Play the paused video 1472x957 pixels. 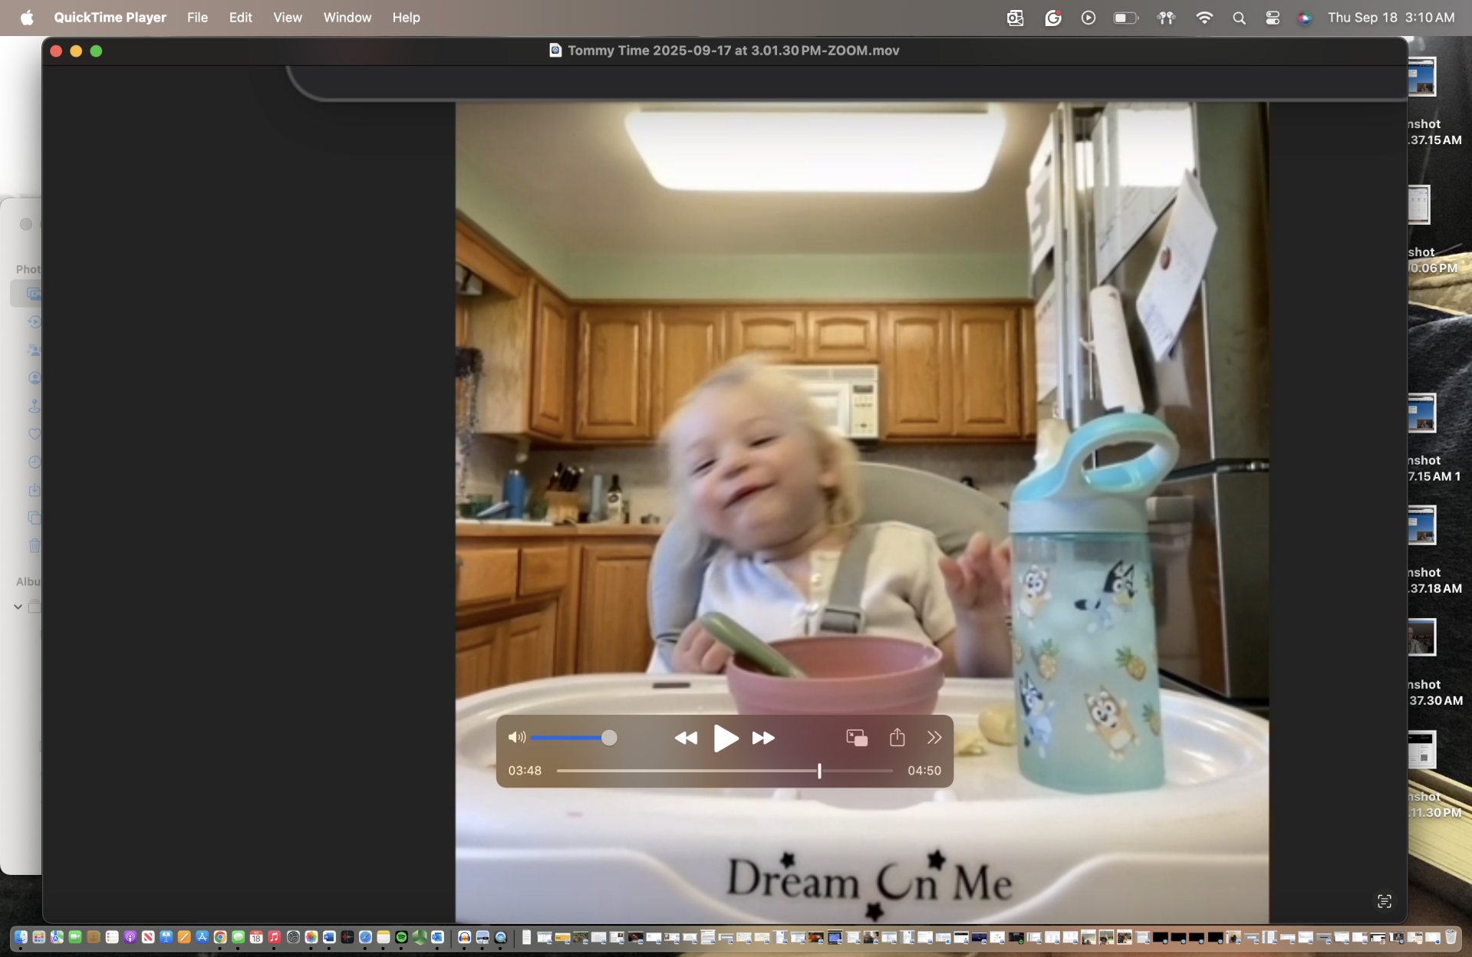725,738
